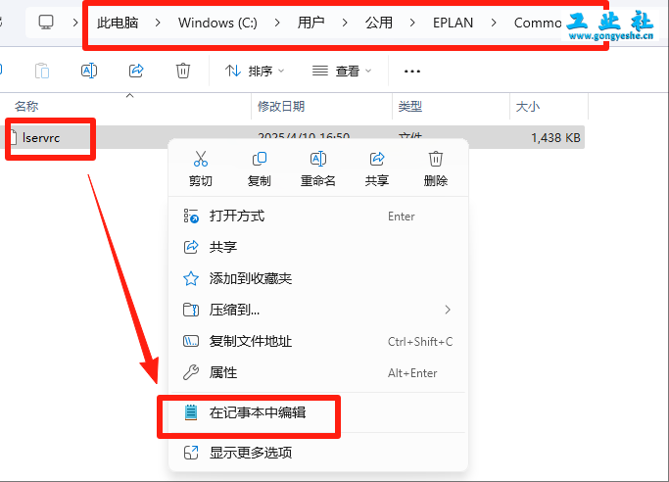669x482 pixels.
Task: Expand the chevron after 公用 breadcrumb
Action: (412, 23)
